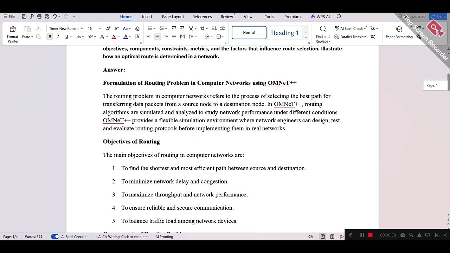Click the Sort icon in paragraph group
Image resolution: width=450 pixels, height=253 pixels.
coord(214,28)
